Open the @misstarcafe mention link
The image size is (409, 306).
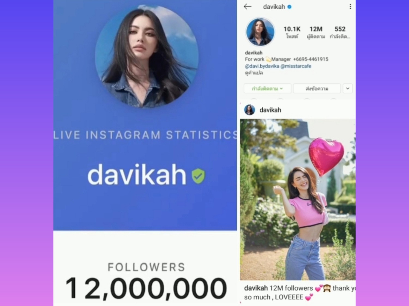[x=296, y=66]
